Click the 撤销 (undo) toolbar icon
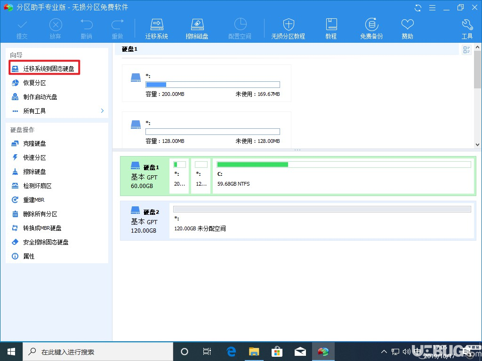The height and width of the screenshot is (361, 482). coord(87,29)
